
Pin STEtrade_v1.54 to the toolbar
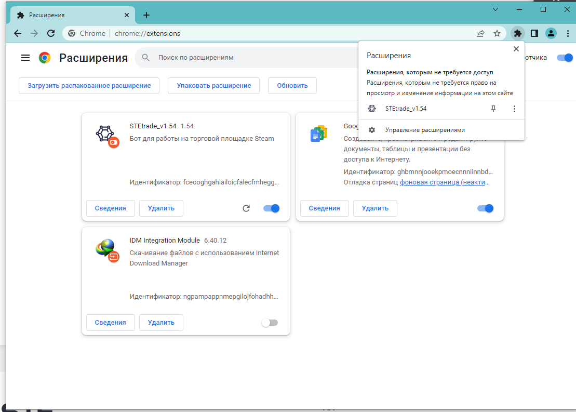493,109
